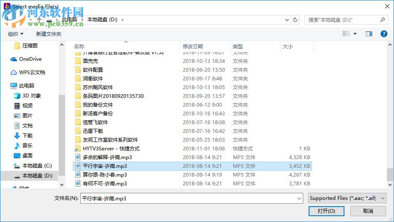
Task: Select the 信管飞软件 folder
Action: (x=95, y=122)
